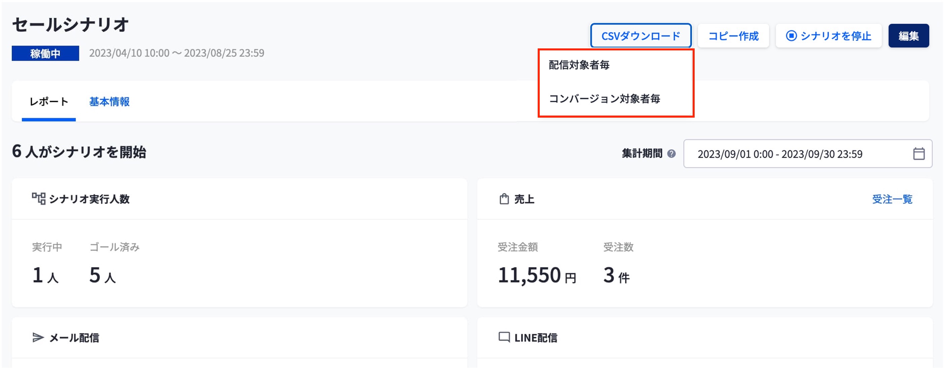Click the paper plane icon by メール配信

pos(38,337)
